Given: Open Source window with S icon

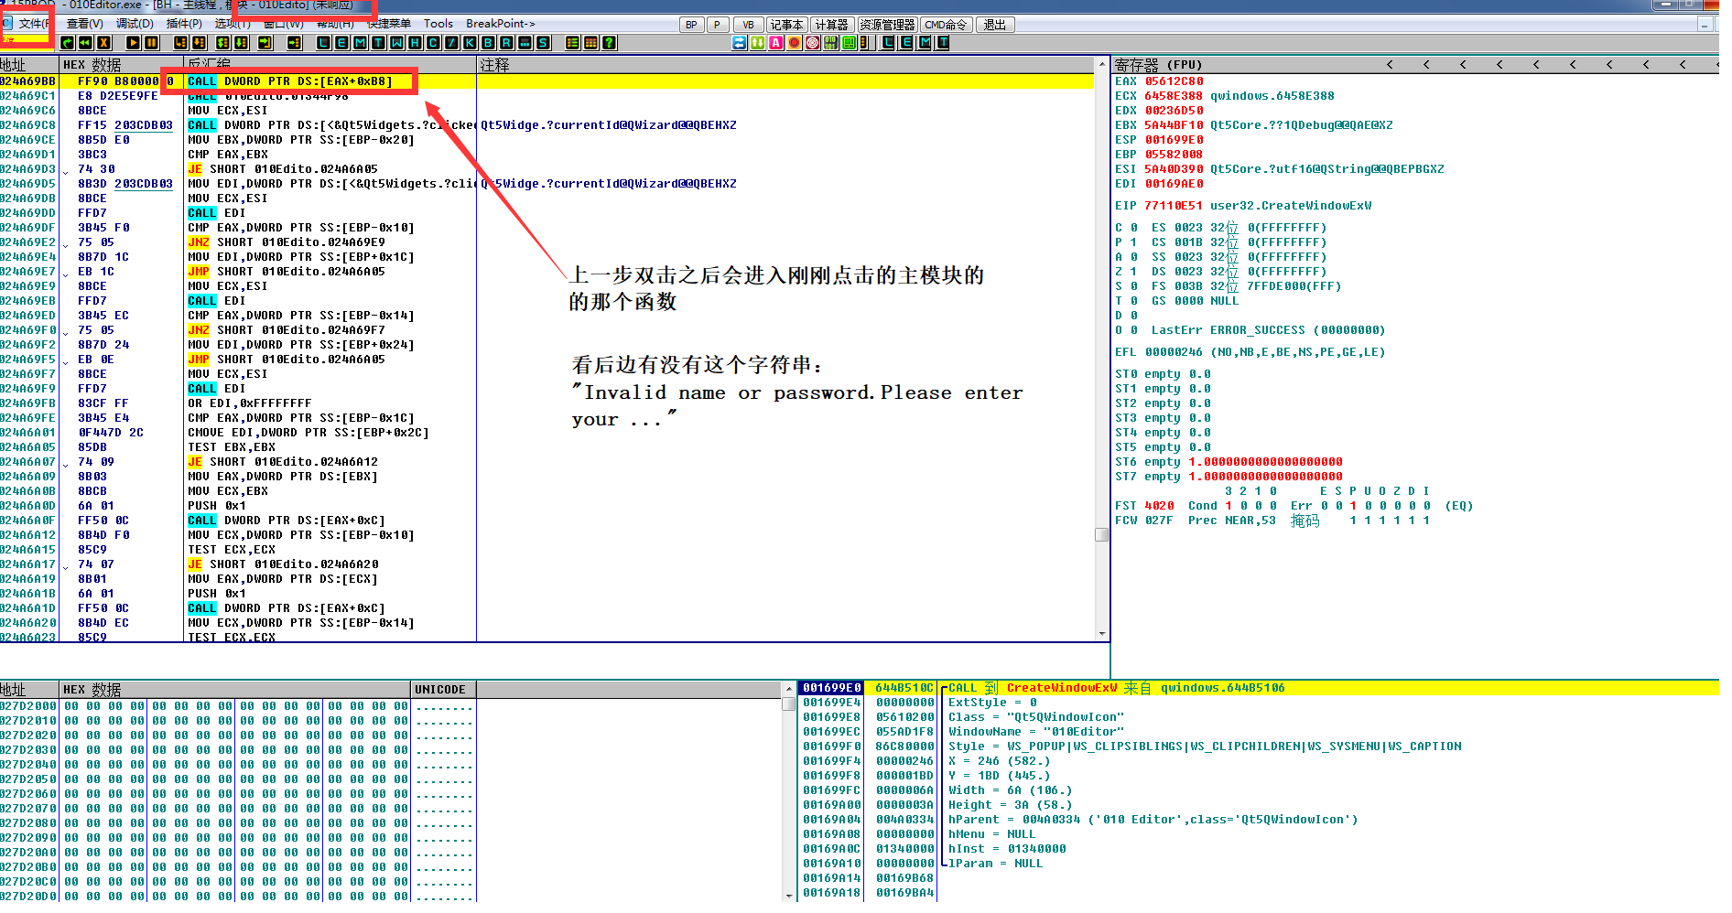Looking at the screenshot, I should click(543, 42).
